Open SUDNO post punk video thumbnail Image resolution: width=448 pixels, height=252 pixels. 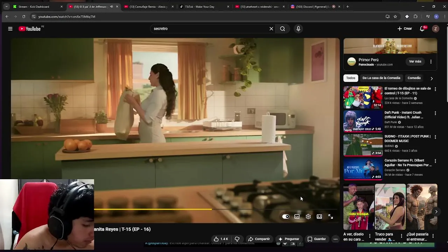pos(363,145)
